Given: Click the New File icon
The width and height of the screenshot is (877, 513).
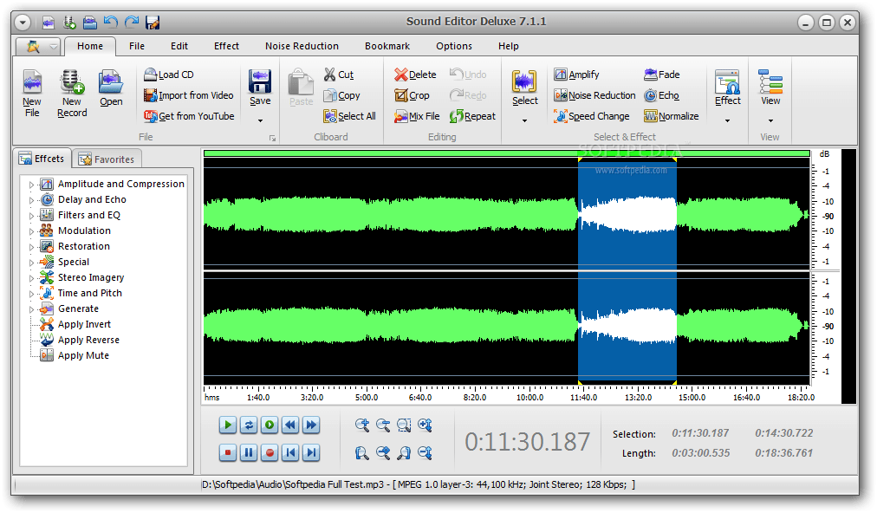Looking at the screenshot, I should (32, 81).
